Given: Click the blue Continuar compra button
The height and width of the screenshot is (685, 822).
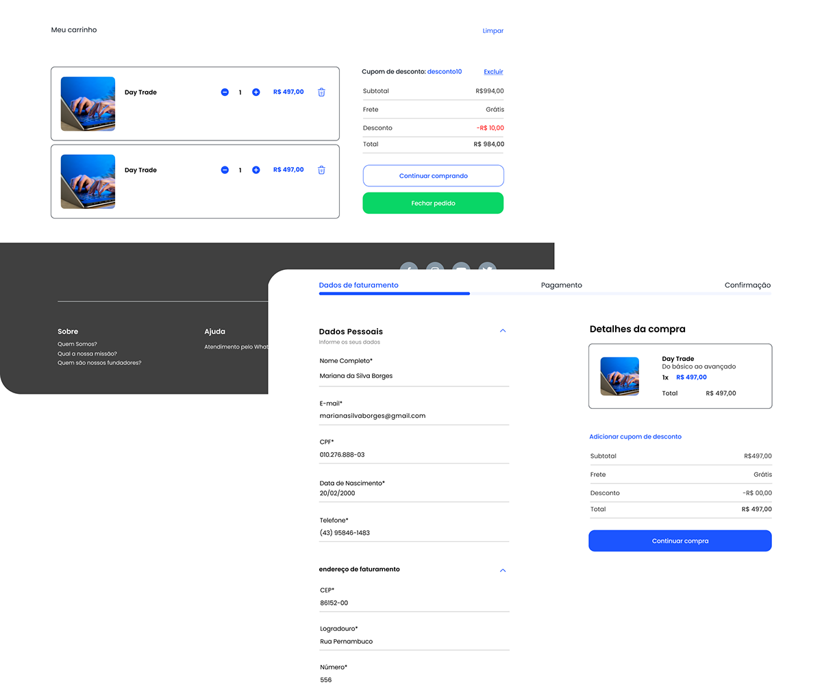Looking at the screenshot, I should coord(680,540).
